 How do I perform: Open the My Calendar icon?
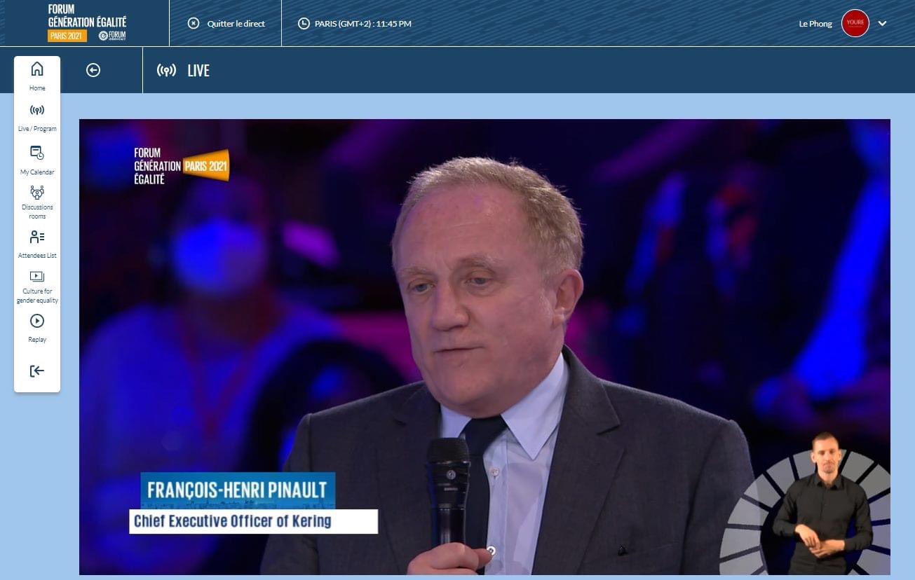point(37,153)
